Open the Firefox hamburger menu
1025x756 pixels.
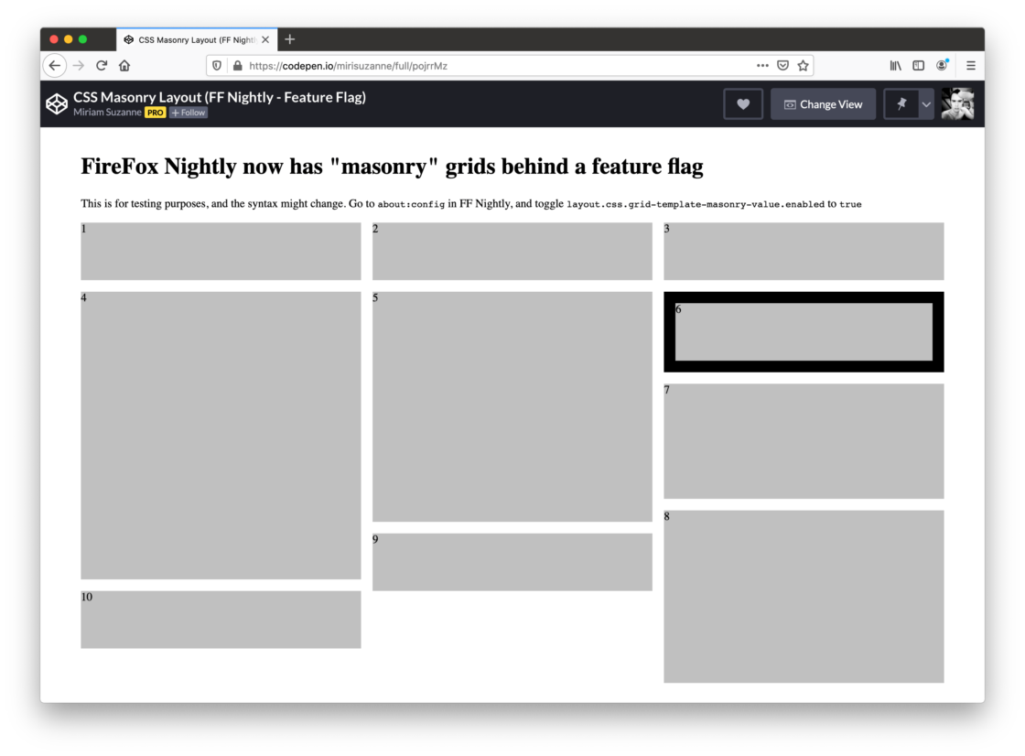coord(970,66)
